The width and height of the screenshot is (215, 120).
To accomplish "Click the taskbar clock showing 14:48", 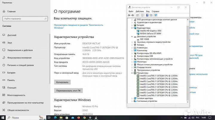I will (204, 118).
